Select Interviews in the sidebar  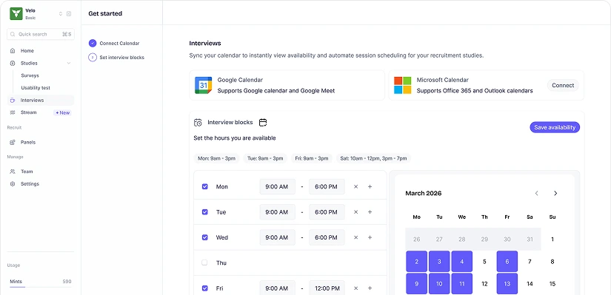tap(41, 100)
